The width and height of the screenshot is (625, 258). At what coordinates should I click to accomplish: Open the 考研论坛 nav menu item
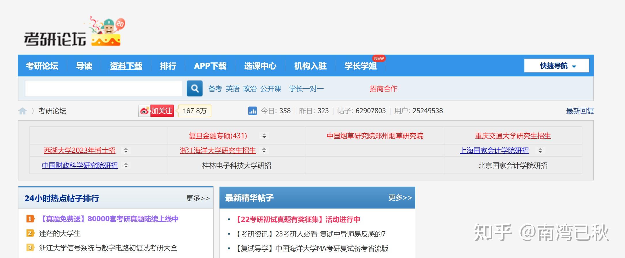click(x=42, y=66)
